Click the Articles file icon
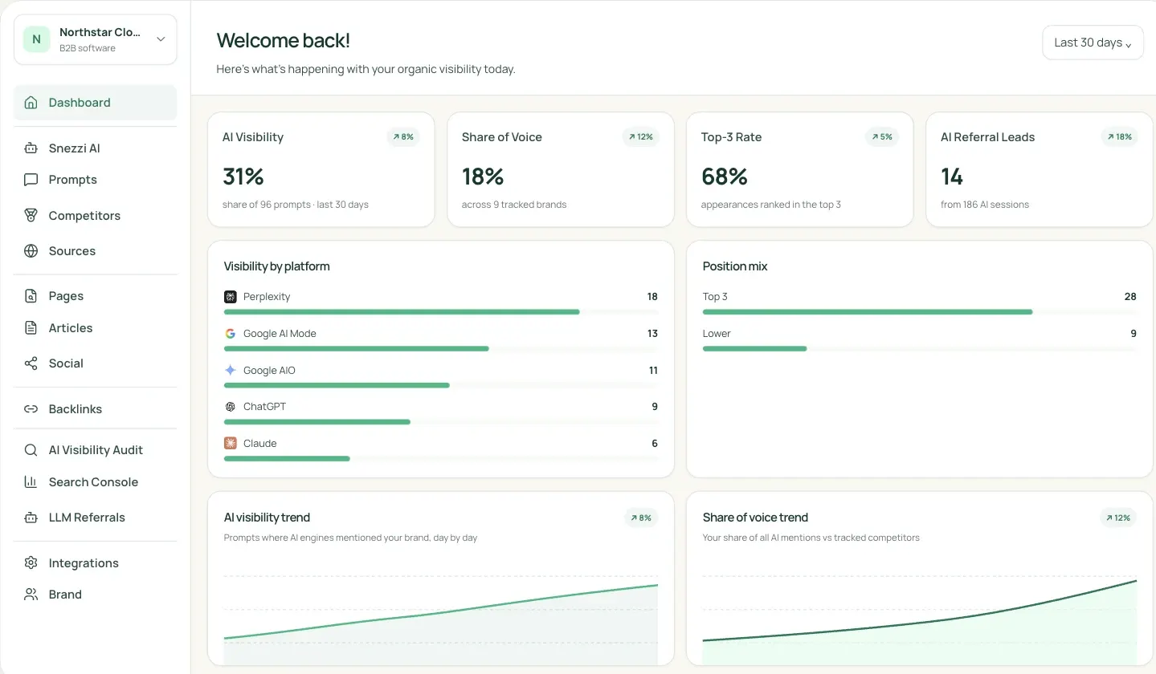The image size is (1156, 674). [31, 328]
